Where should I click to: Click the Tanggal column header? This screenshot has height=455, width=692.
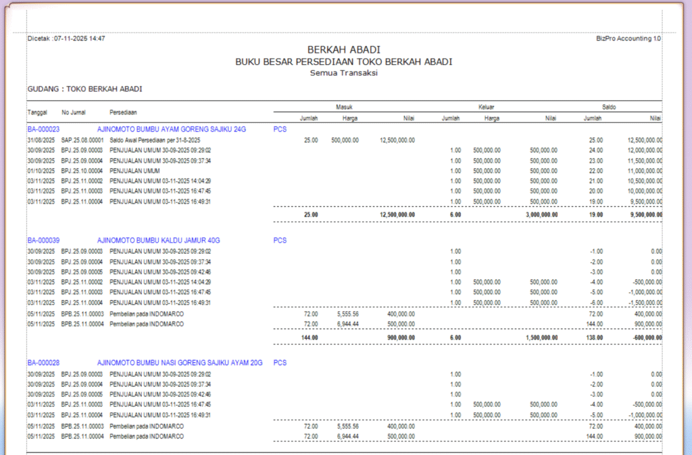37,112
